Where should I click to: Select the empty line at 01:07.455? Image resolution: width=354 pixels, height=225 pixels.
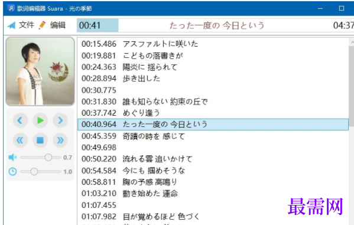[213, 205]
